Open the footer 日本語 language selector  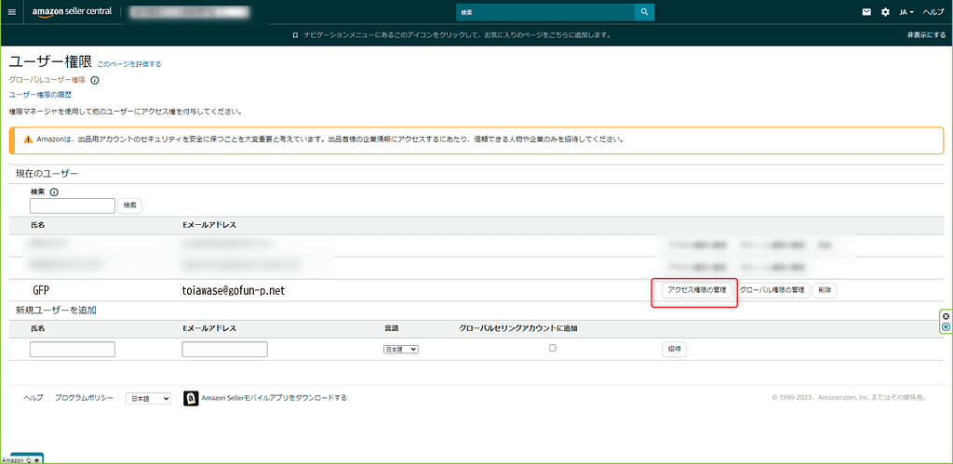pos(148,398)
